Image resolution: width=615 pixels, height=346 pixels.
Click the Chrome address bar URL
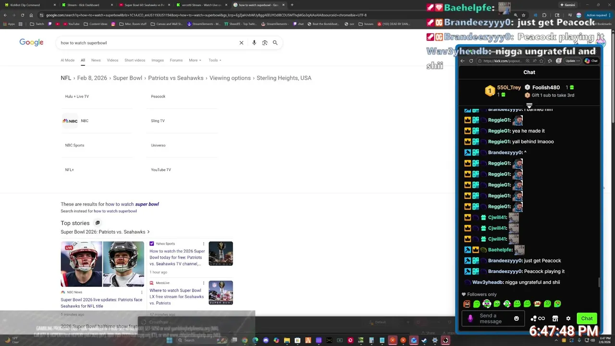[207, 15]
